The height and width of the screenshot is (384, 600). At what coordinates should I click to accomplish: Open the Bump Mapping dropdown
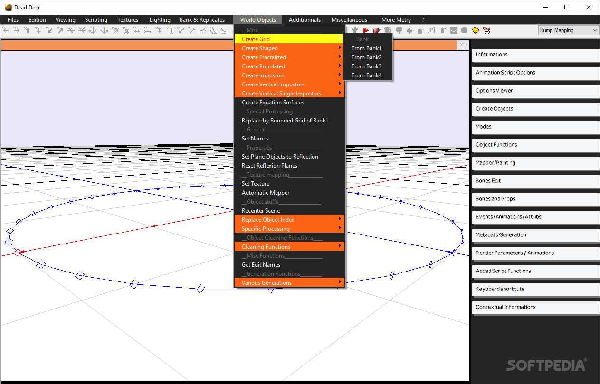[569, 30]
